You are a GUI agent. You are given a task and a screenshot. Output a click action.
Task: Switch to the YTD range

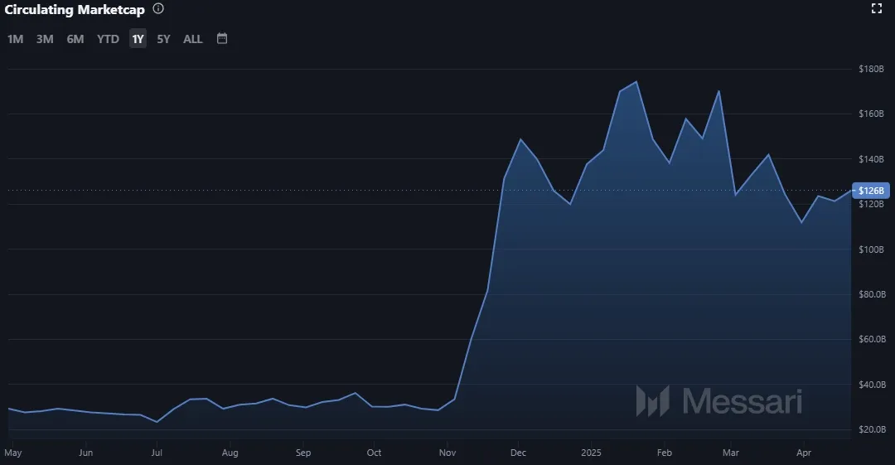[108, 39]
